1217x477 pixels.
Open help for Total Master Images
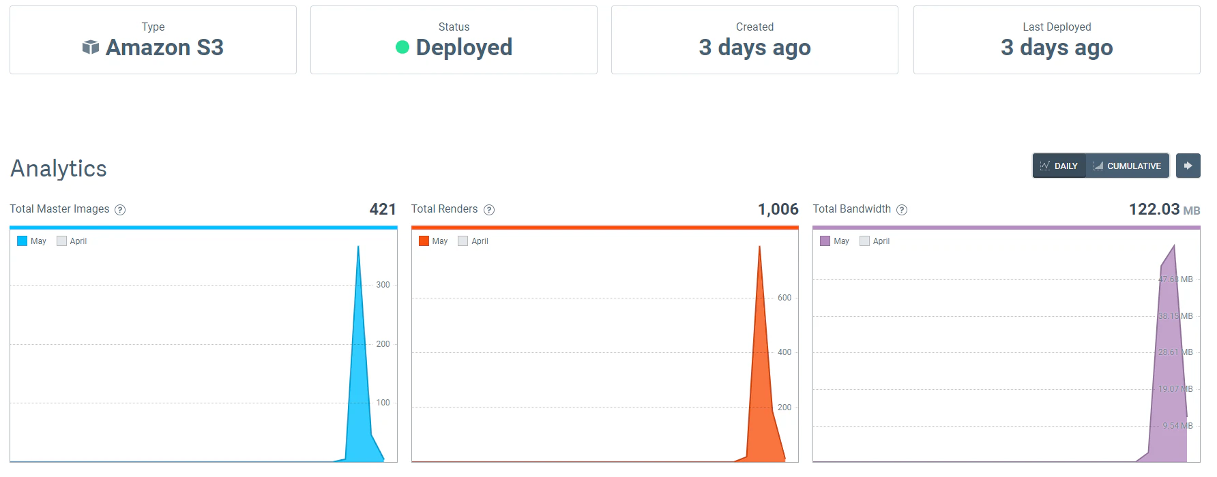point(120,210)
